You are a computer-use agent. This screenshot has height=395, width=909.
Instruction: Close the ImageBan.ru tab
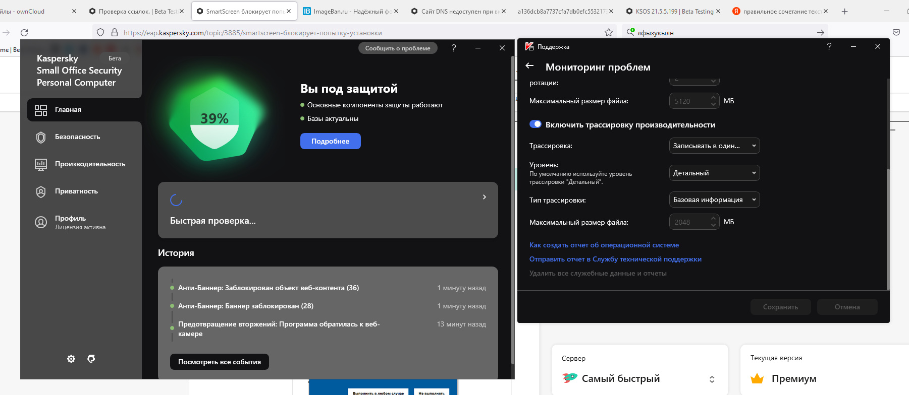point(396,11)
